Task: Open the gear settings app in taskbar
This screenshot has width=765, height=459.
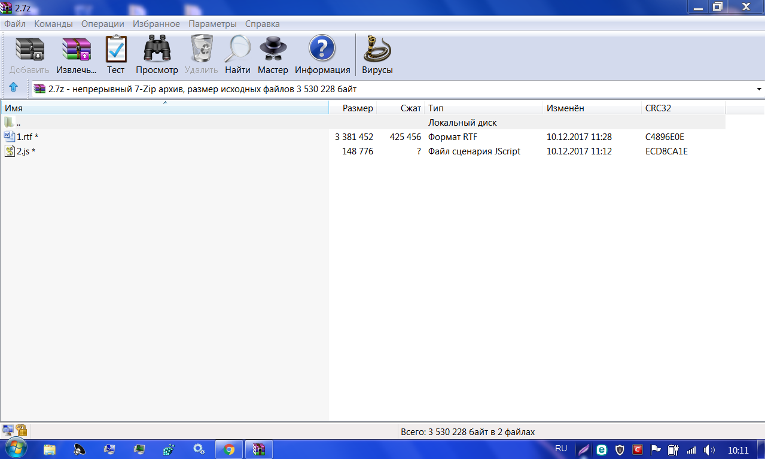Action: pos(199,449)
